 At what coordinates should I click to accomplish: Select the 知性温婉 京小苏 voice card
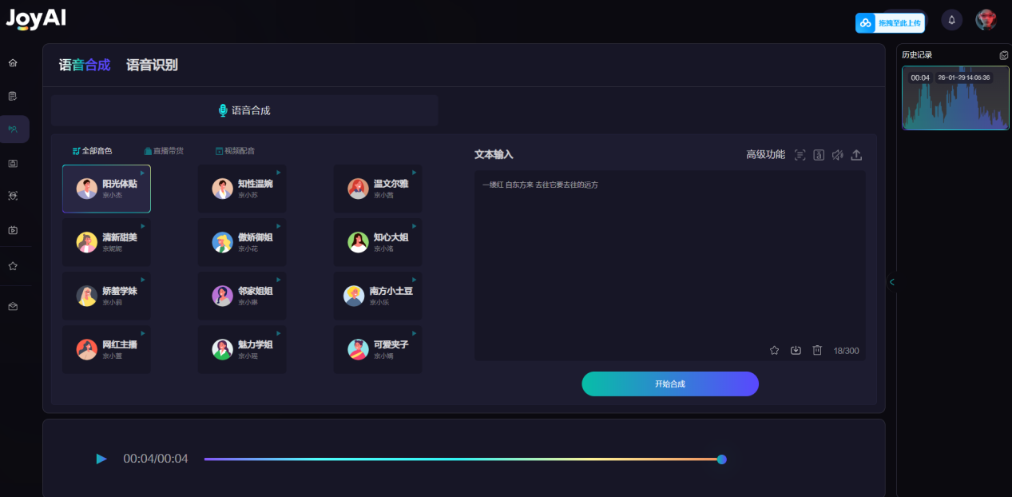pos(242,189)
